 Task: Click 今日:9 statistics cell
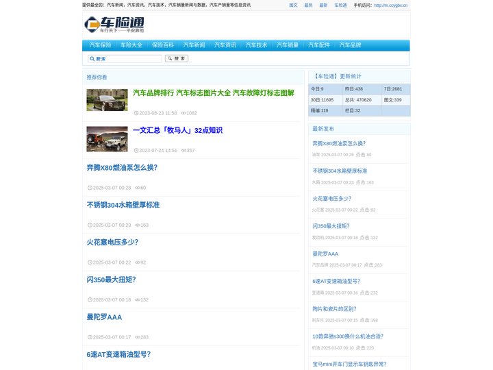coord(325,89)
